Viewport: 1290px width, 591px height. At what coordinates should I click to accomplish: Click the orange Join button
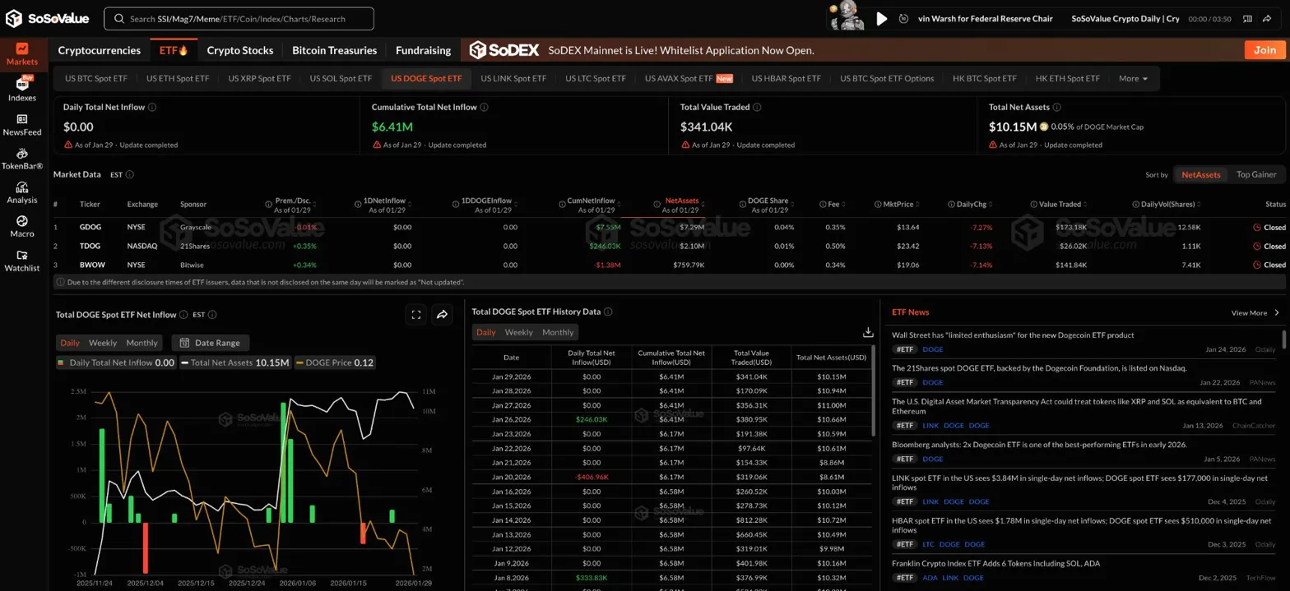click(x=1264, y=50)
